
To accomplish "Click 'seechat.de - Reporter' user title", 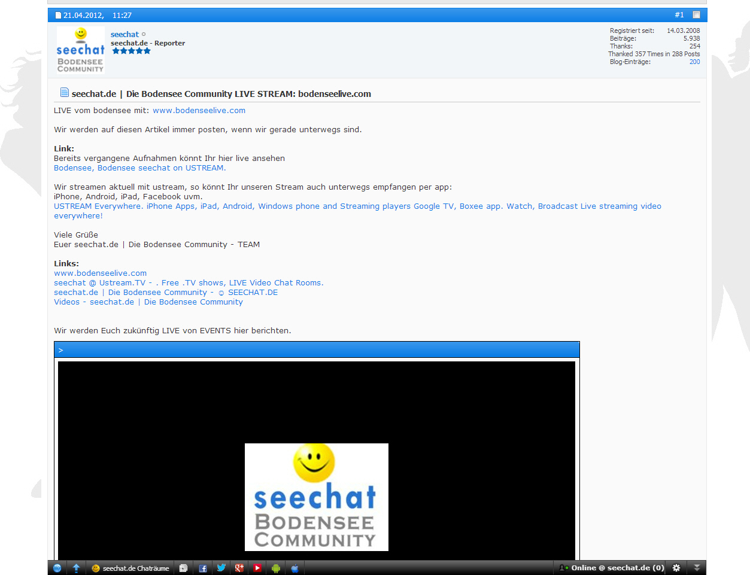I will (148, 43).
